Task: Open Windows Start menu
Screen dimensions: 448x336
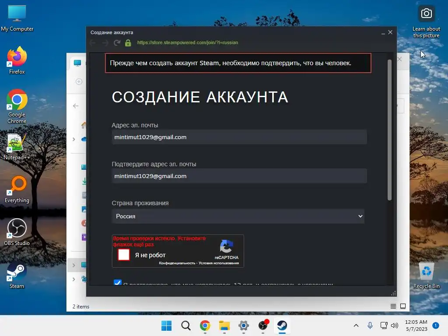Action: pyautogui.click(x=166, y=325)
